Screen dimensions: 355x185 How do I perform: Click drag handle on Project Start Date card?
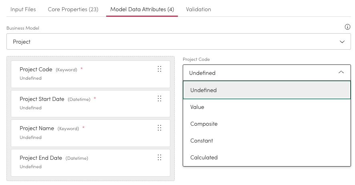pyautogui.click(x=159, y=99)
